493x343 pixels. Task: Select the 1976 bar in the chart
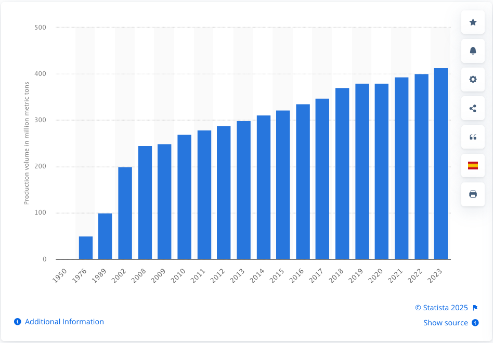(85, 248)
